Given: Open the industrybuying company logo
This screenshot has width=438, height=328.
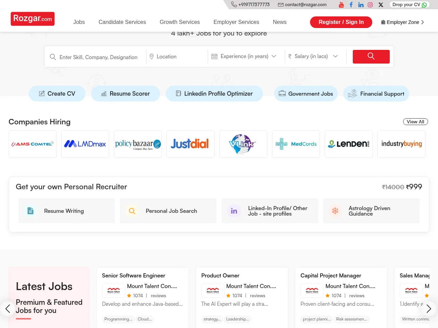Looking at the screenshot, I should (401, 144).
